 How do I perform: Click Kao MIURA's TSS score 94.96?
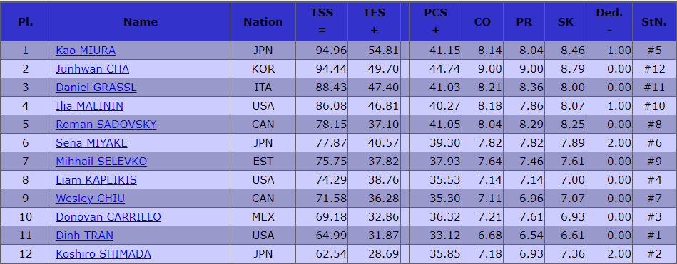pos(331,51)
